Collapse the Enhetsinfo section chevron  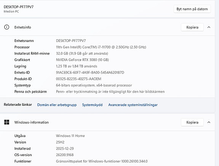(x=209, y=27)
